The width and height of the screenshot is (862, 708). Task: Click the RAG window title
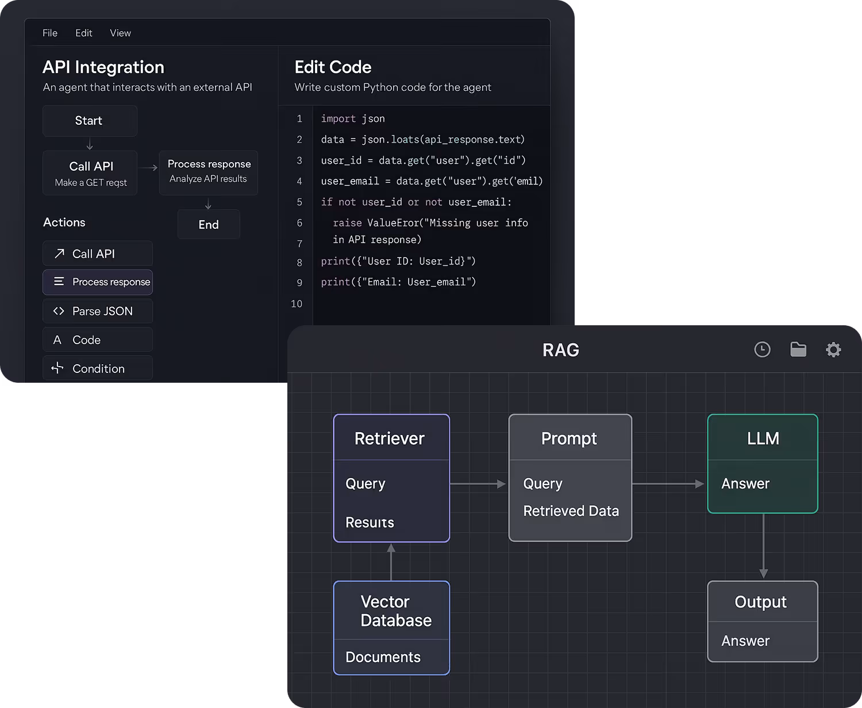coord(561,350)
